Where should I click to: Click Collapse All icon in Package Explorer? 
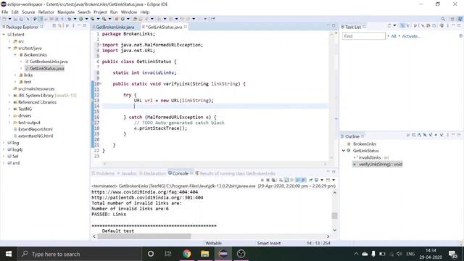(x=54, y=26)
